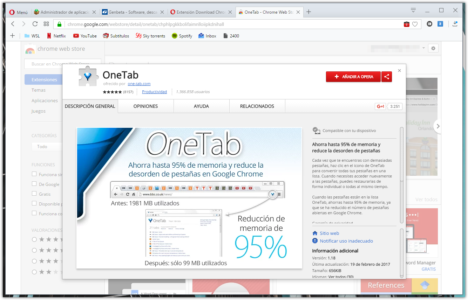
Task: Open the WSL bookmarks folder
Action: 32,36
